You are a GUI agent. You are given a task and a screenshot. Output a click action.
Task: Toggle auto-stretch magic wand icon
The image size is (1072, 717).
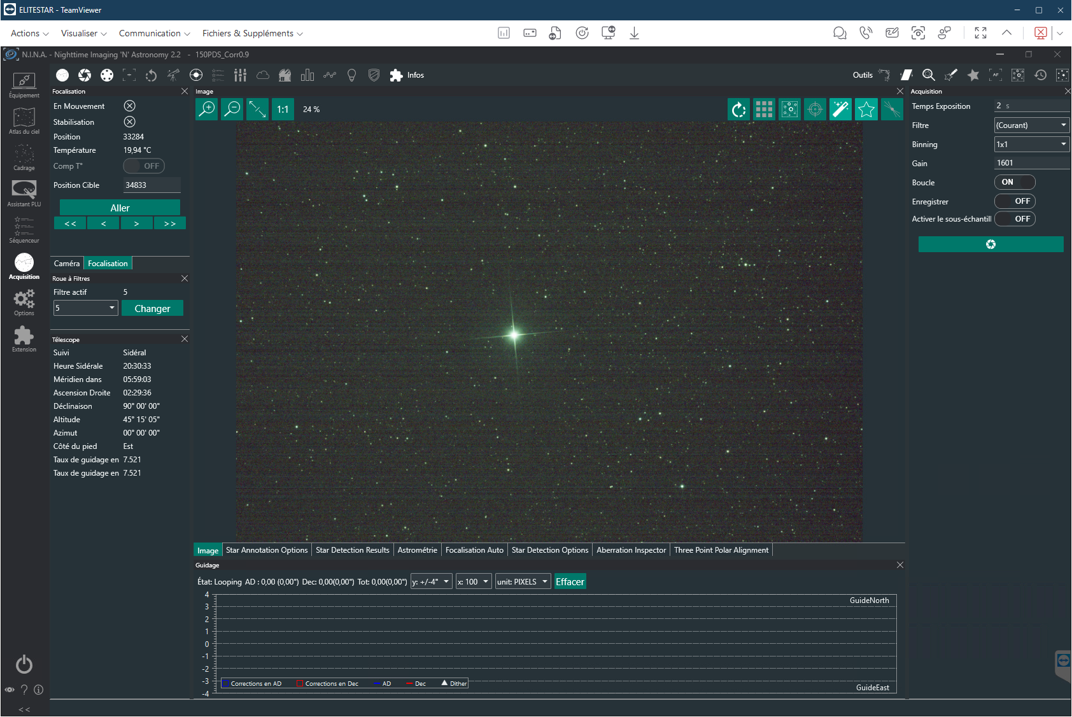click(x=841, y=110)
